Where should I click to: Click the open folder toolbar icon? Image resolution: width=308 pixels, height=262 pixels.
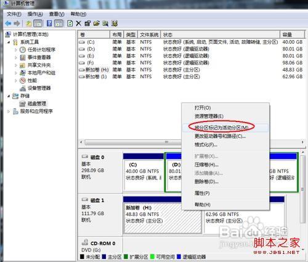[97, 23]
